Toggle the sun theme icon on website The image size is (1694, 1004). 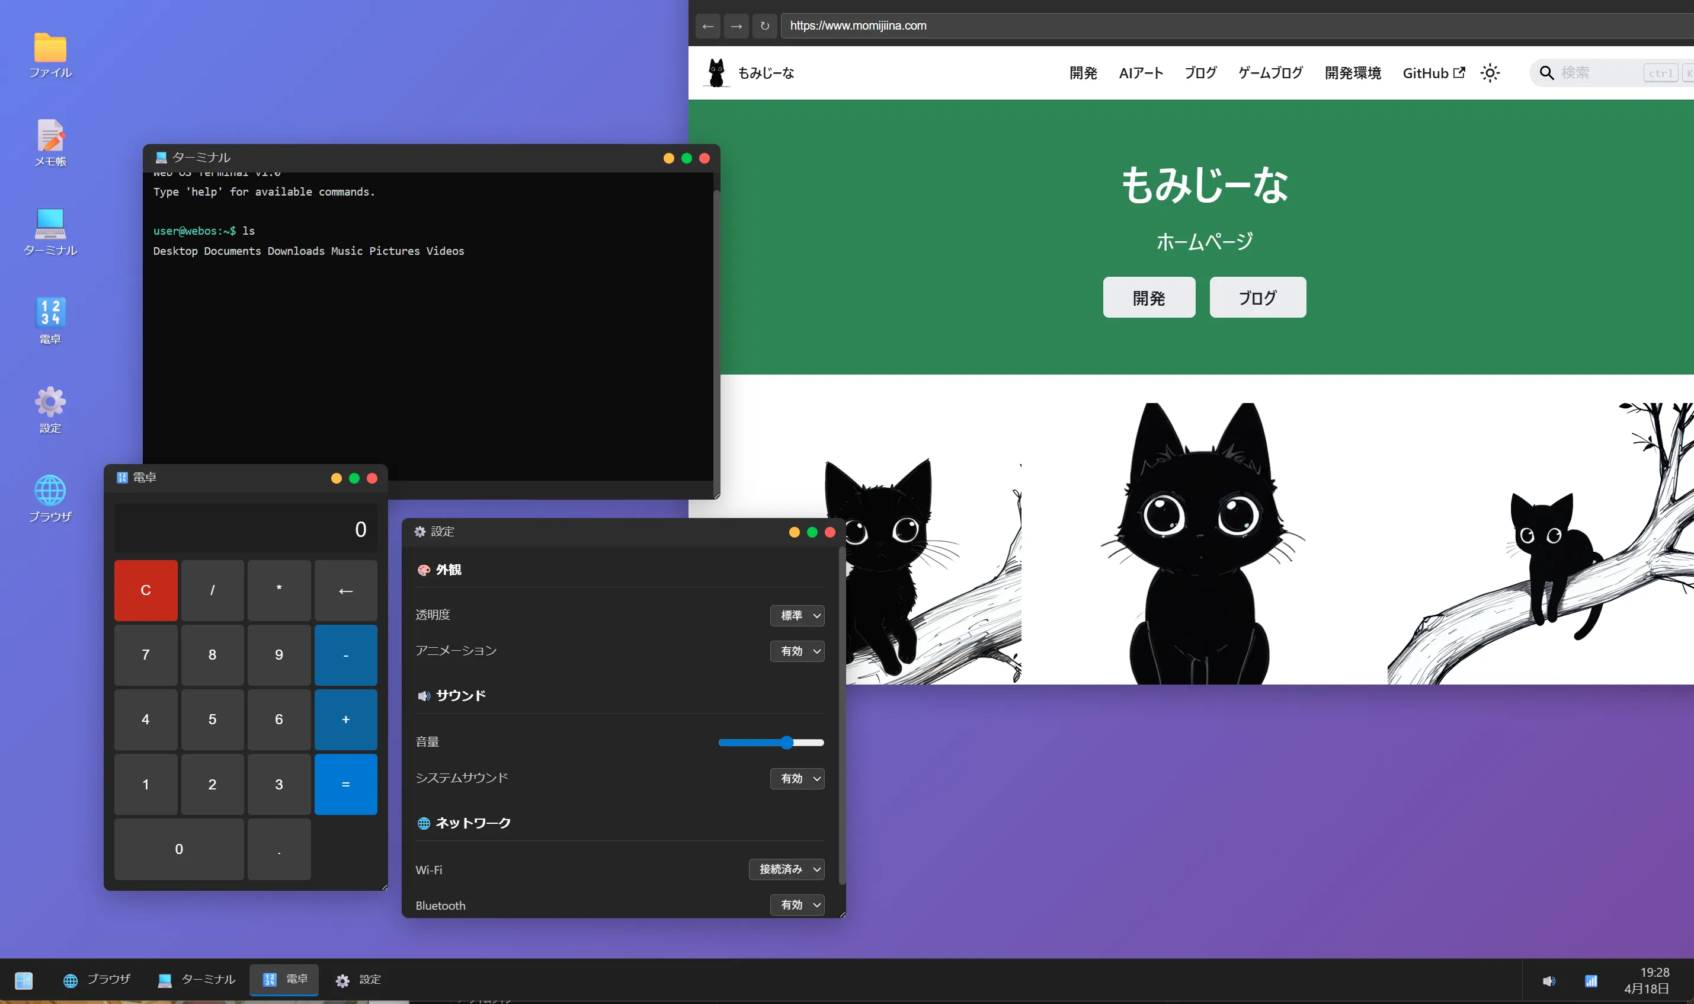(1490, 73)
